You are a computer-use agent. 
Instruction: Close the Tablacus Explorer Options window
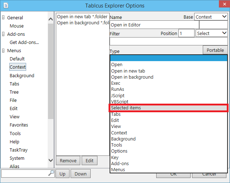coord(224,4)
